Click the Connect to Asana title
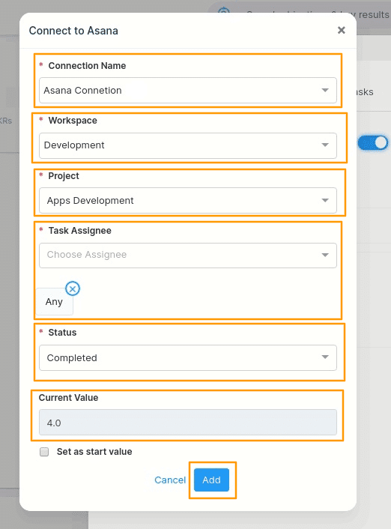This screenshot has width=391, height=529. click(x=73, y=31)
